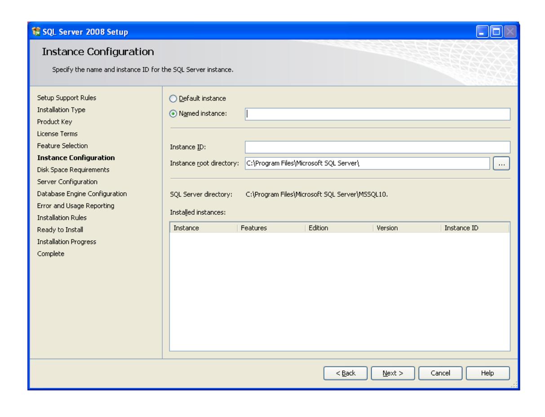Click the Error and Usage Reporting step
Viewport: 545px width, 417px height.
tap(75, 206)
